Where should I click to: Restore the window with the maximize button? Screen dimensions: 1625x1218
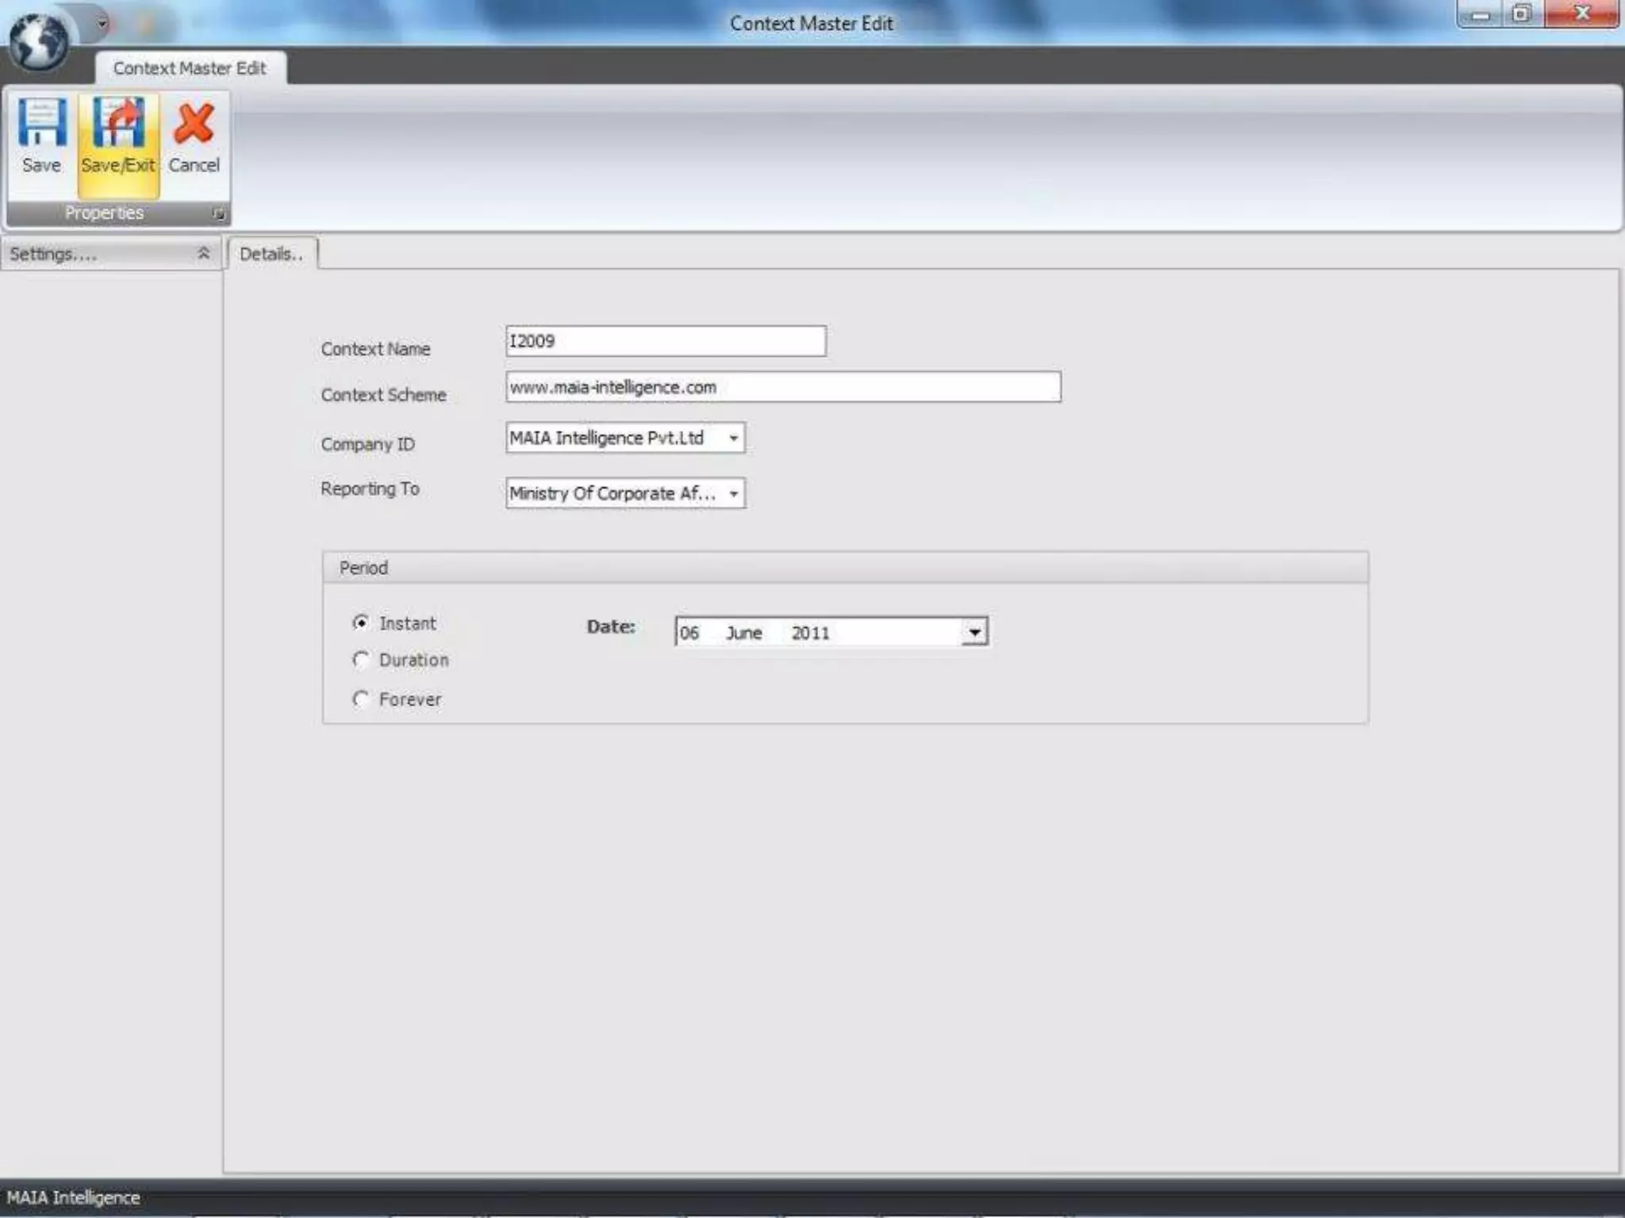tap(1521, 13)
